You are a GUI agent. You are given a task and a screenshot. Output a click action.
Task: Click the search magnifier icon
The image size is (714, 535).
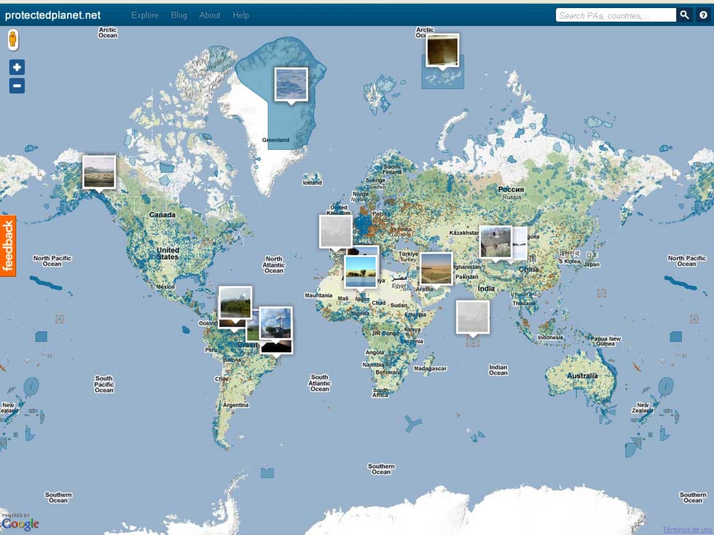[x=684, y=15]
